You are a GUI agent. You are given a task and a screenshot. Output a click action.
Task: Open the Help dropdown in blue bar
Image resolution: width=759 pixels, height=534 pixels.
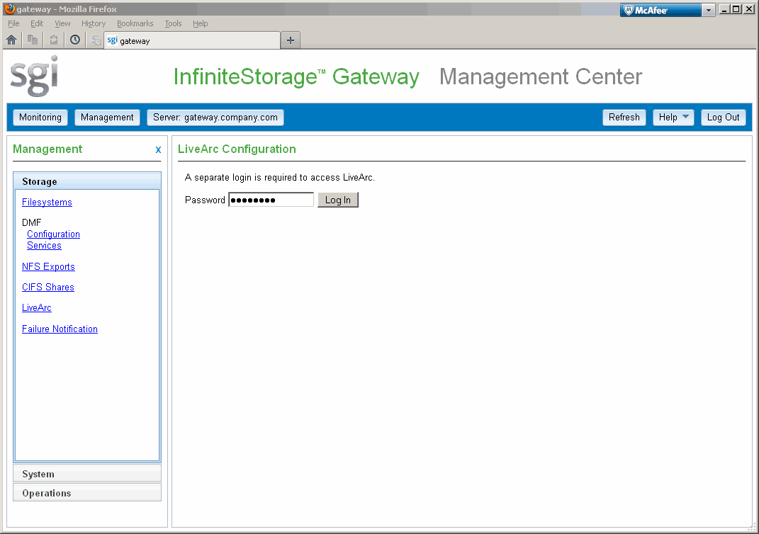673,118
